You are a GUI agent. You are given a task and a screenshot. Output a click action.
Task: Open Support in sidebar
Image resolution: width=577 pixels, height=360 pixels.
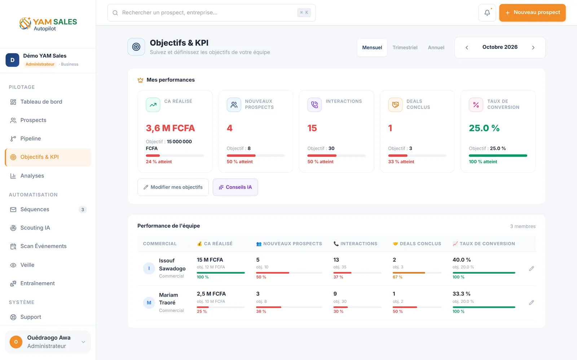pos(48,317)
